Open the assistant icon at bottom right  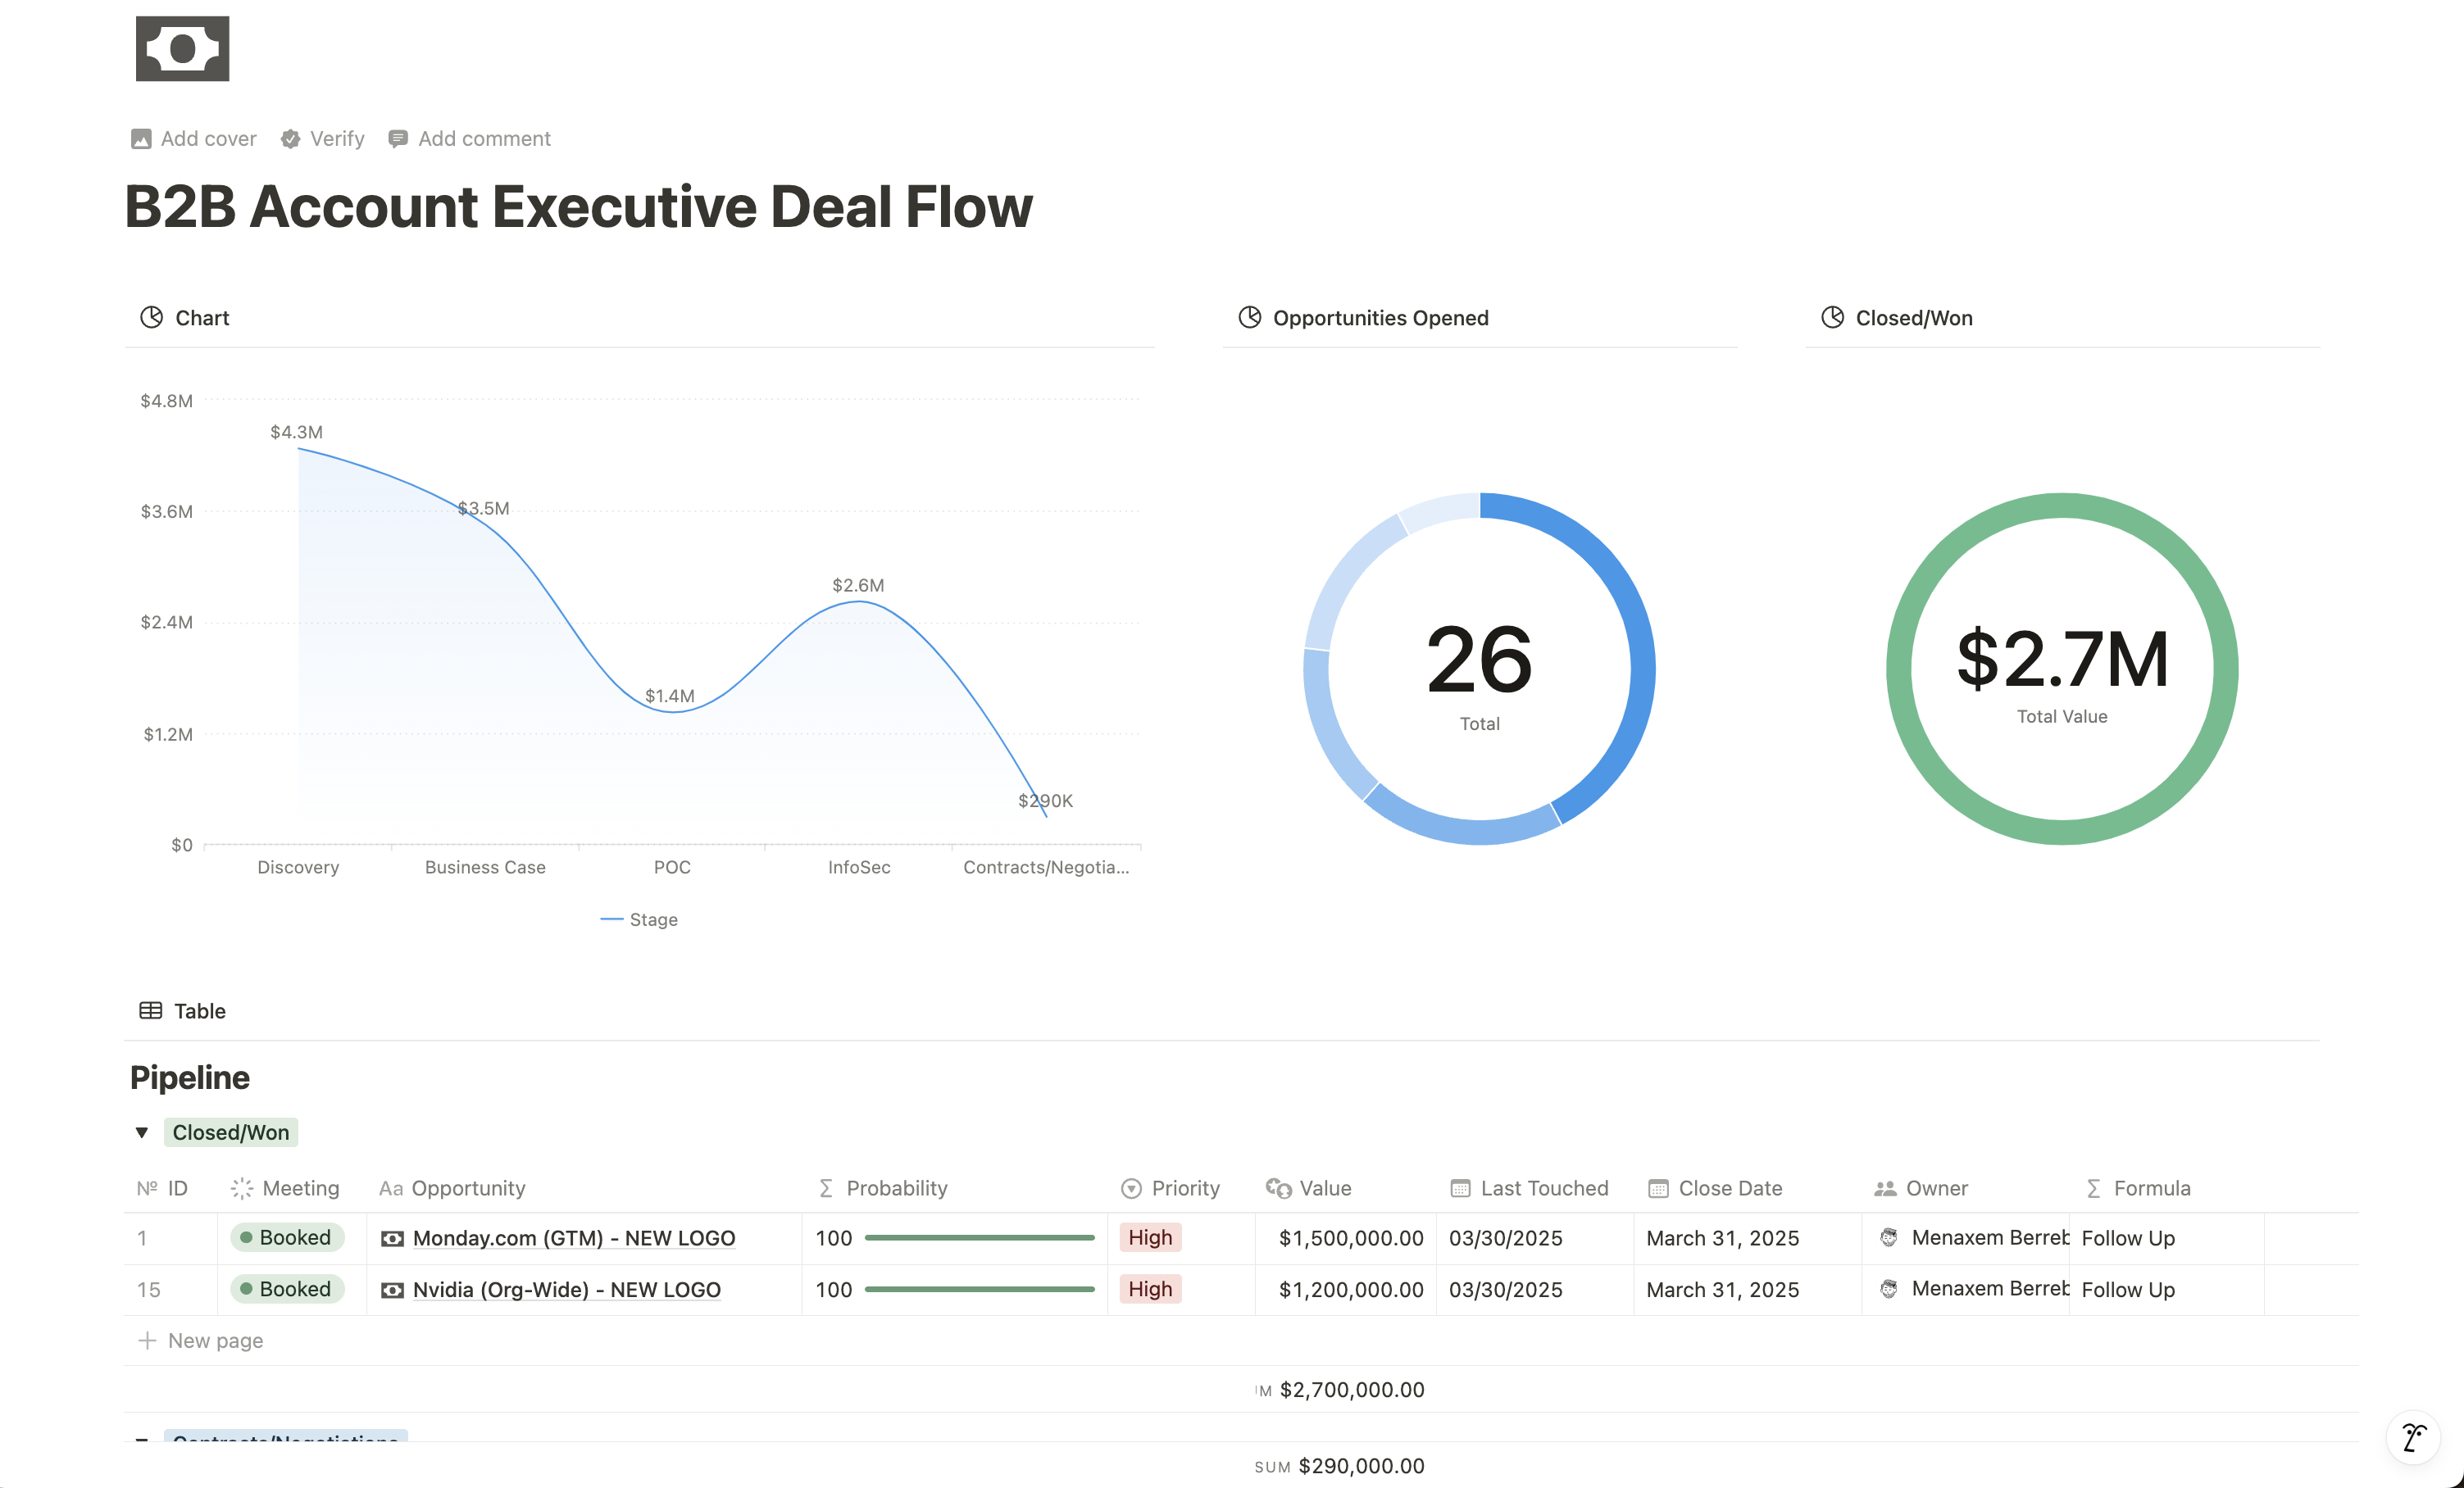(2413, 1438)
